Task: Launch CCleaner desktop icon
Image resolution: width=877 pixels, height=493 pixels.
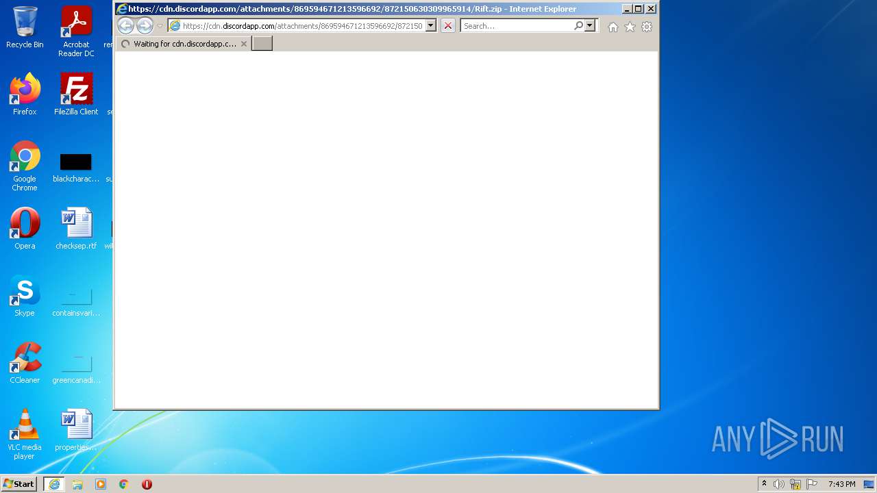Action: pos(25,362)
